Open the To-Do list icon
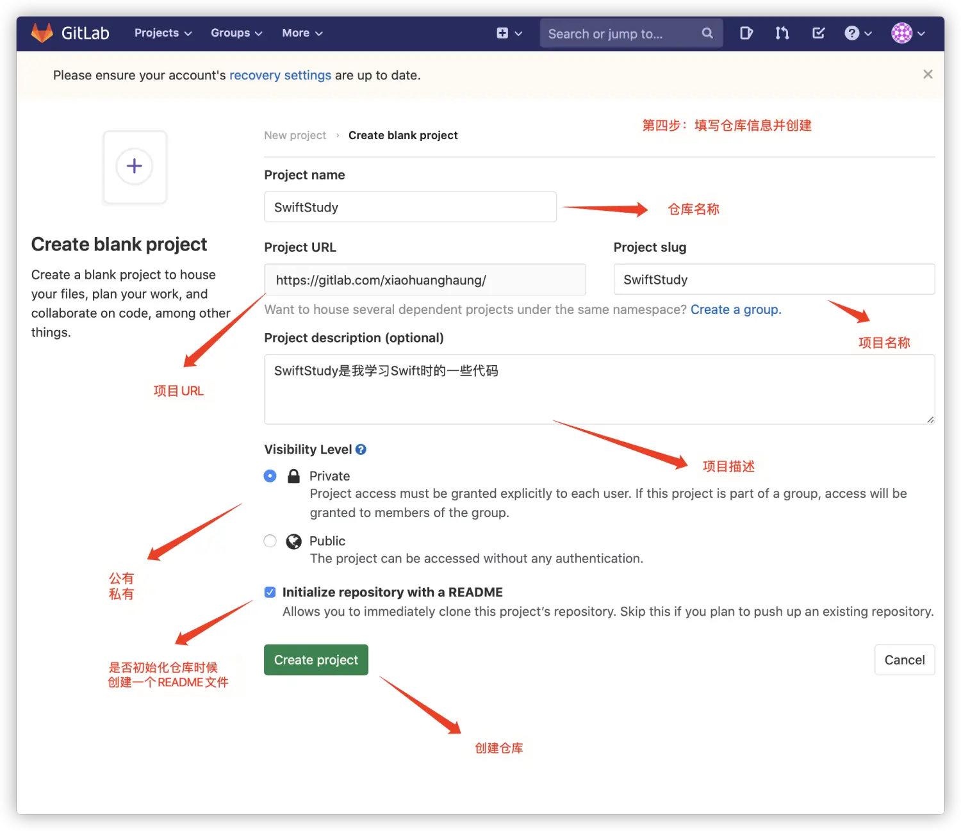The width and height of the screenshot is (961, 831). (818, 33)
